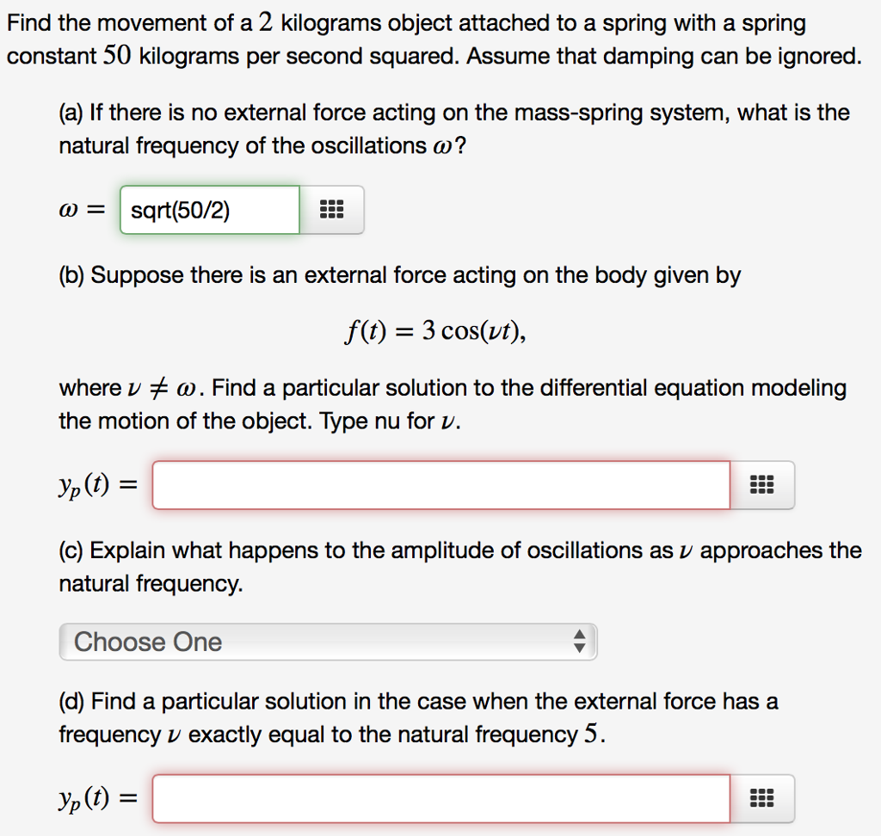Click the keypad icon in the bottom answer row
881x836 pixels.
pos(762,798)
